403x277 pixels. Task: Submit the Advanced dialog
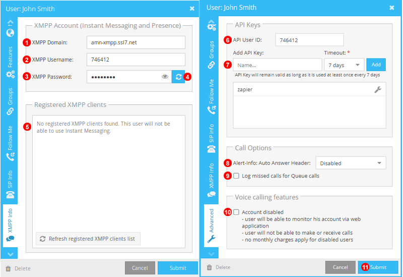click(x=378, y=267)
